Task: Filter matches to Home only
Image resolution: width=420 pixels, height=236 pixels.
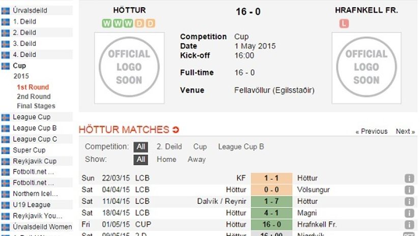Action: click(x=166, y=160)
